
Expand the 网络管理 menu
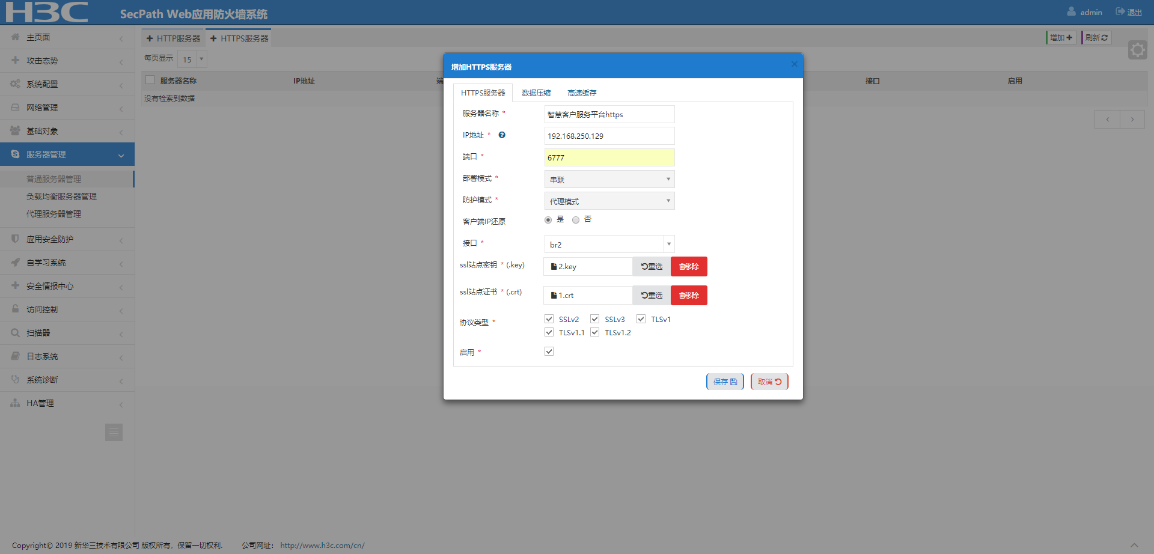click(67, 108)
